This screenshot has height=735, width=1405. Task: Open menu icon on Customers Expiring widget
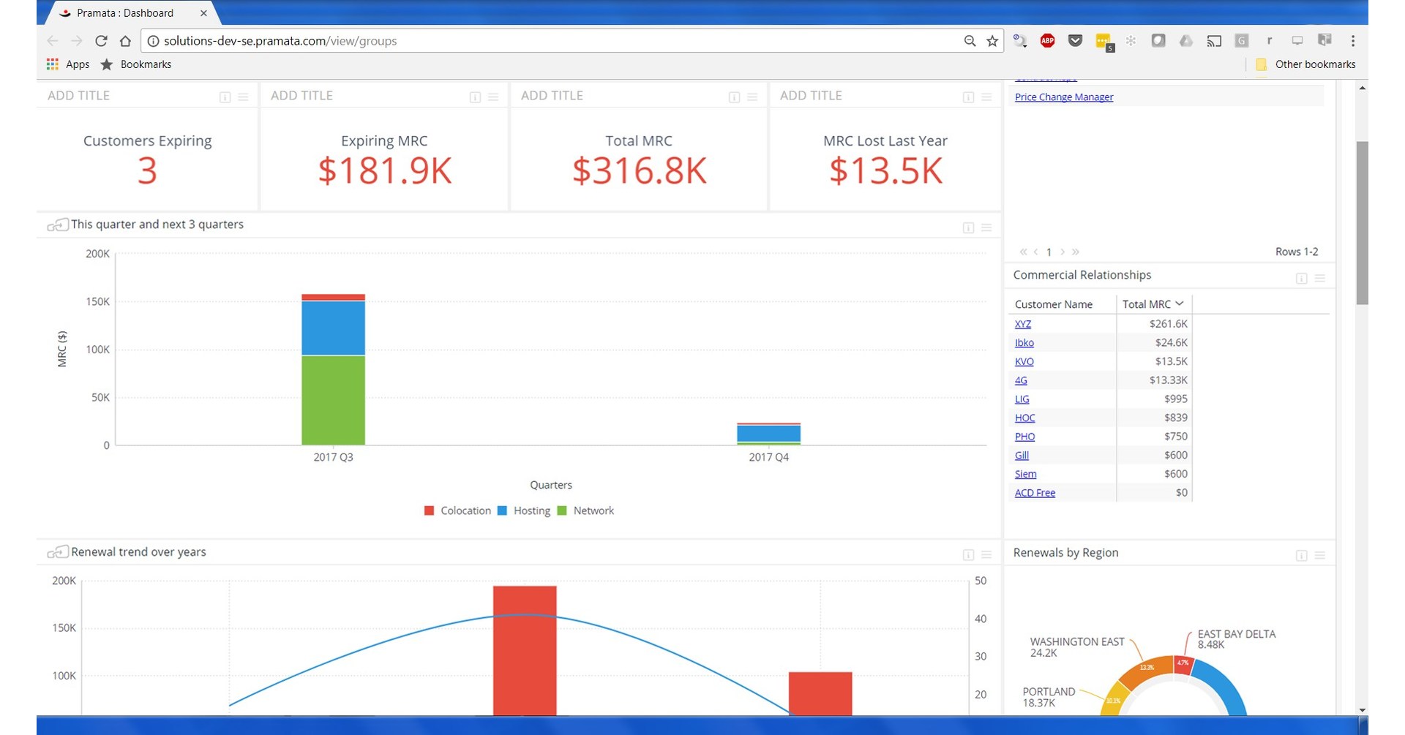pyautogui.click(x=243, y=97)
